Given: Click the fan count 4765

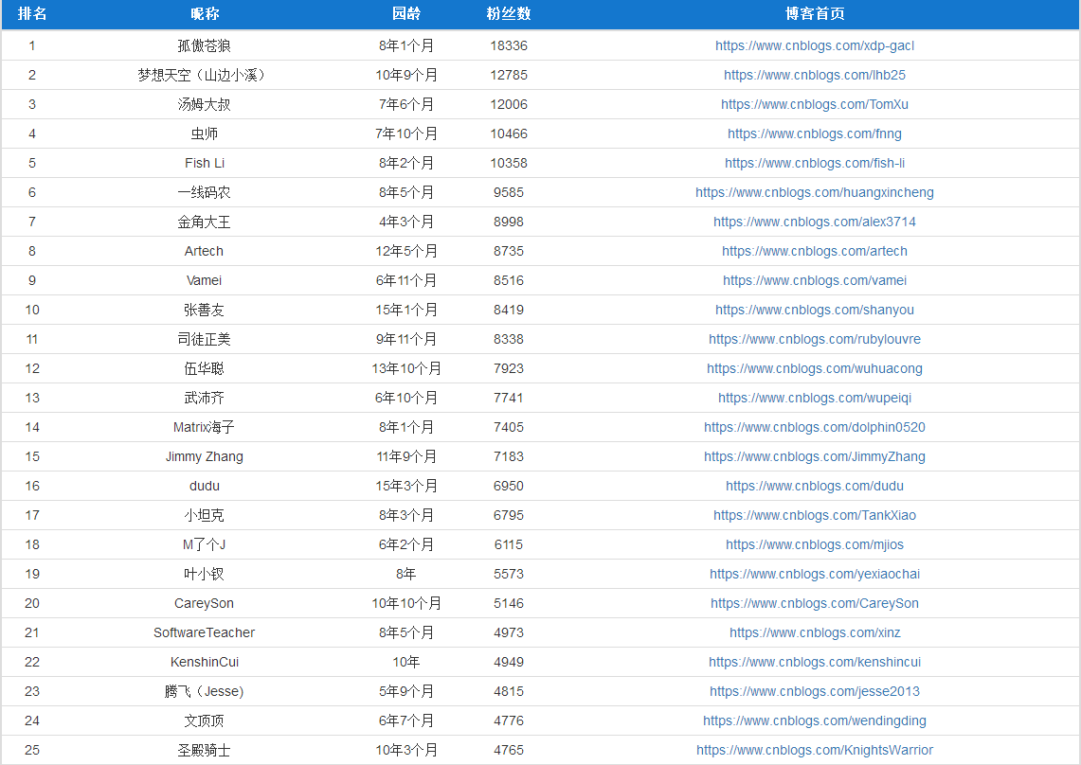Looking at the screenshot, I should 509,750.
